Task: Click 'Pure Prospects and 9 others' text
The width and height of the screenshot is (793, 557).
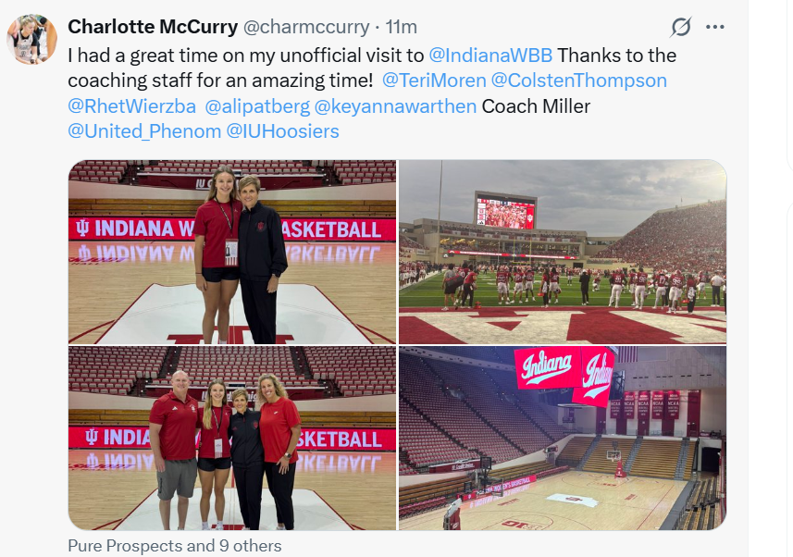Action: (x=175, y=546)
